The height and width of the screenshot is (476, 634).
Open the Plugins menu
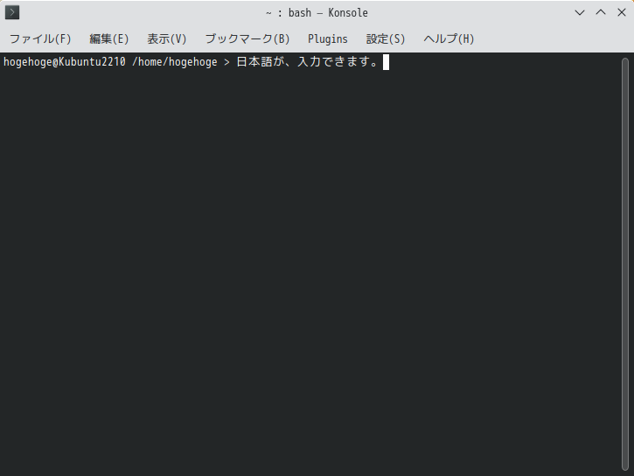point(328,38)
